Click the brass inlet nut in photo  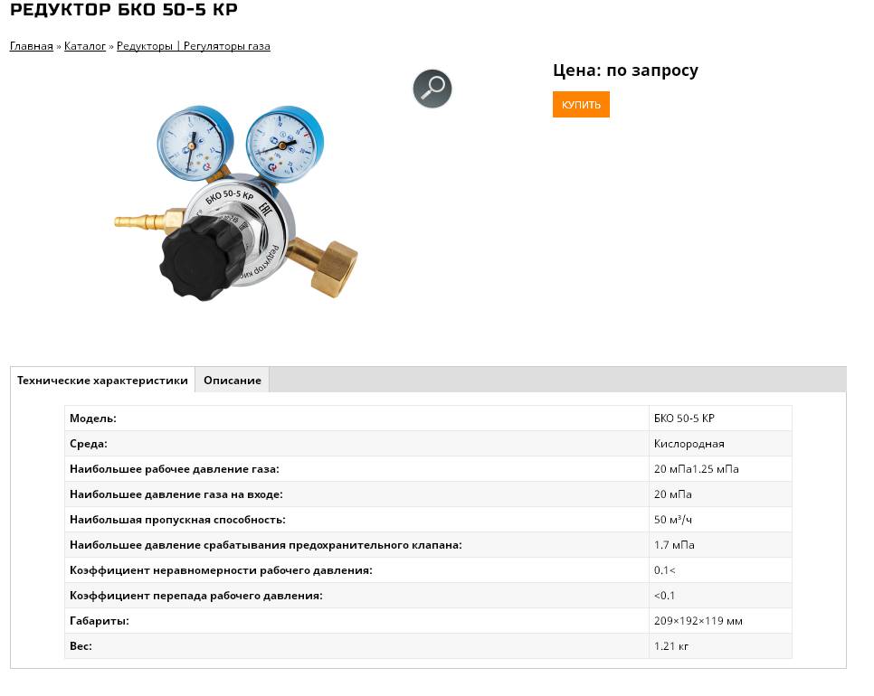pos(335,268)
